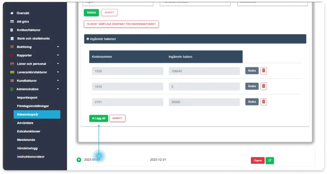Expand the Löner och personal submenu arrow

58,64
